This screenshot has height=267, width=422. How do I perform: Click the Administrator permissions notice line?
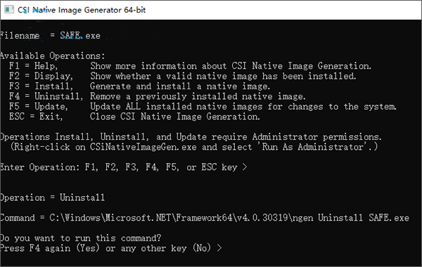pyautogui.click(x=191, y=137)
